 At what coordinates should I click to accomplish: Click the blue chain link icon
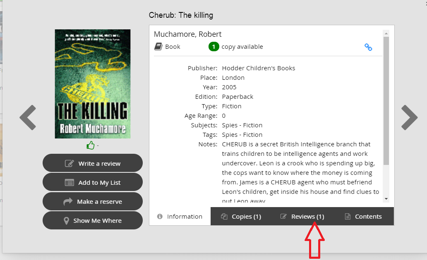(368, 47)
